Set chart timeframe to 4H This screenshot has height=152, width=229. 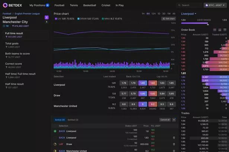tap(148, 13)
